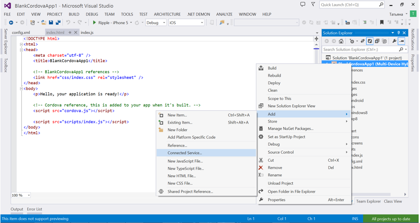420x223 pixels.
Task: Choose Manage NuGet Packages... in context menu
Action: point(290,129)
